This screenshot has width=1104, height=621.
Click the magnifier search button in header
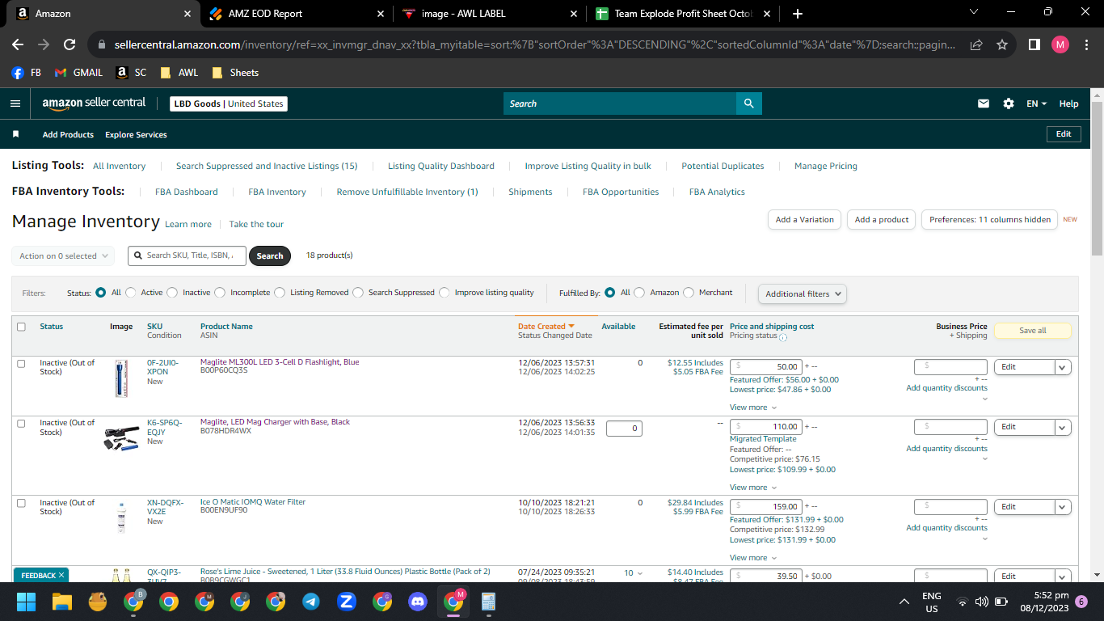pyautogui.click(x=748, y=103)
